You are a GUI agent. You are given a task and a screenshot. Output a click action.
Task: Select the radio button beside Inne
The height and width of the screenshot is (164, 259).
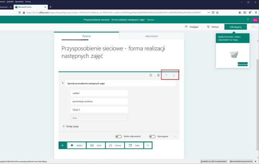pyautogui.click(x=67, y=118)
